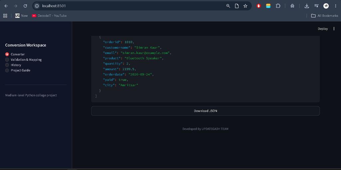Open the yellow and blue extension icon
Viewport: 341px width, 170px height.
coord(268,6)
